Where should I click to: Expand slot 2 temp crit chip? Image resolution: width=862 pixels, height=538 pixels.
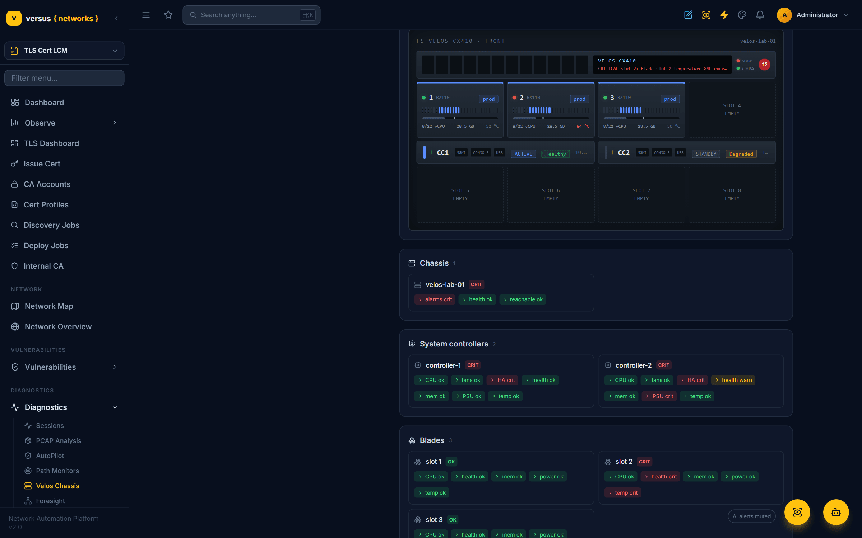(x=622, y=493)
